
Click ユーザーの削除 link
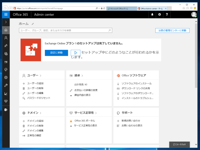pos(35,88)
